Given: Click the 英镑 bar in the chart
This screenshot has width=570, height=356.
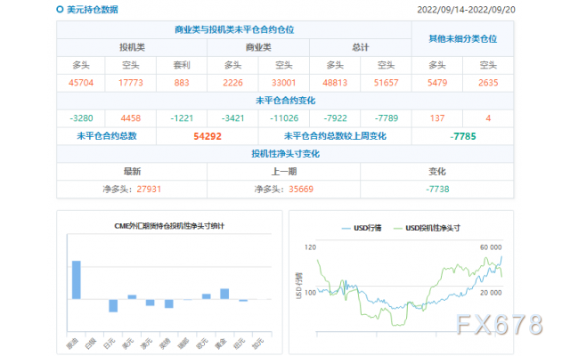Looking at the screenshot, I should [168, 303].
